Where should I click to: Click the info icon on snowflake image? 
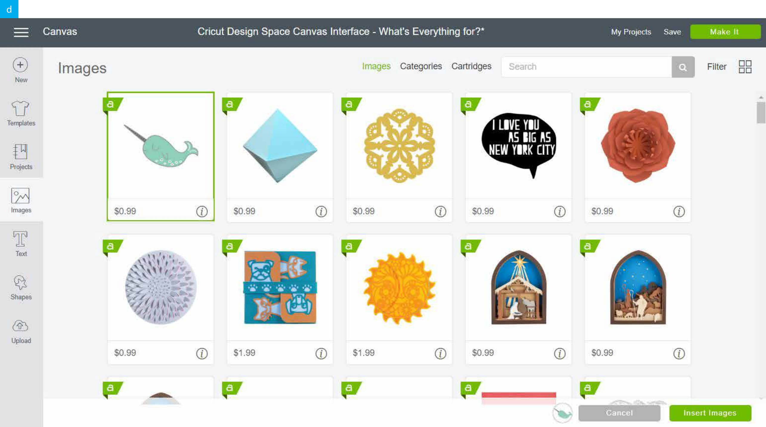point(440,211)
